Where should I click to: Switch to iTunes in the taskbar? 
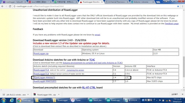[78, 100]
